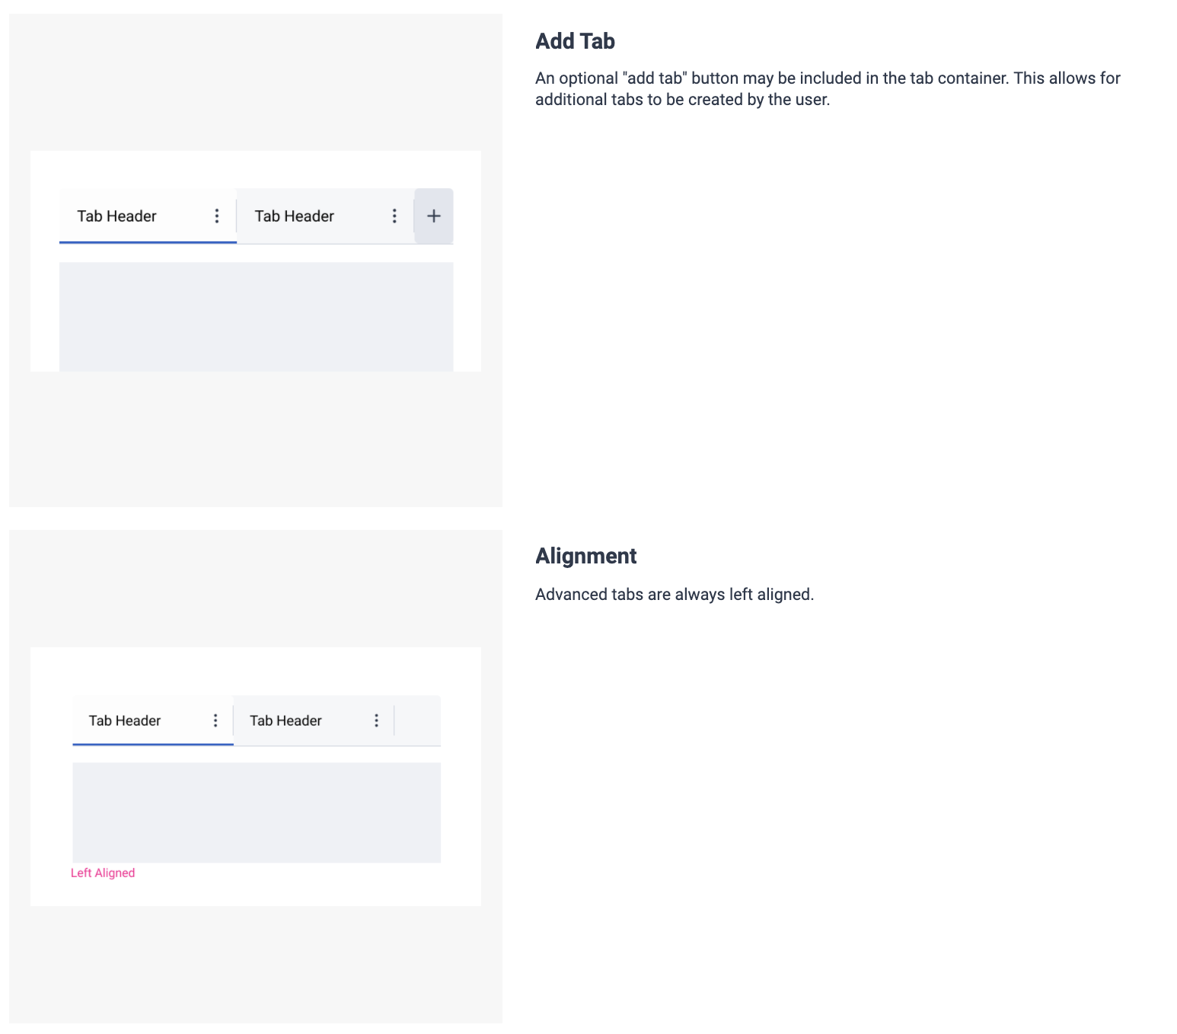Click the gray content panel in Add Tab example
Image resolution: width=1177 pixels, height=1034 pixels.
coord(256,317)
